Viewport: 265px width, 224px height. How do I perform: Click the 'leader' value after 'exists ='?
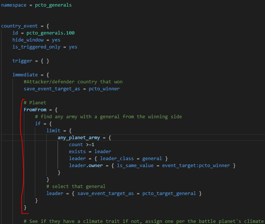coord(103,151)
